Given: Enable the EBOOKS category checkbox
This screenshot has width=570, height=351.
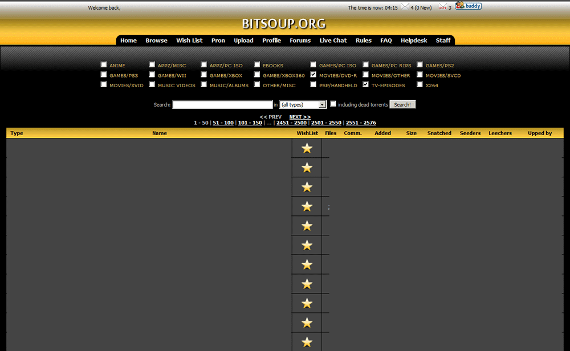Looking at the screenshot, I should tap(257, 65).
